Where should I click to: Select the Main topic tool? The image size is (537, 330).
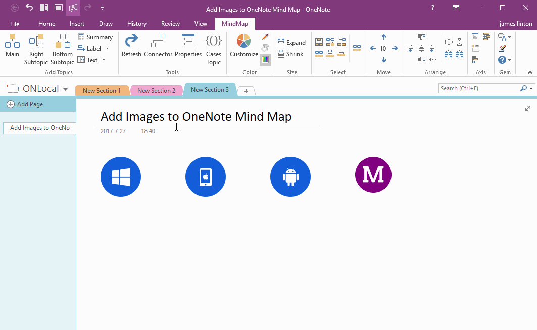pyautogui.click(x=12, y=48)
